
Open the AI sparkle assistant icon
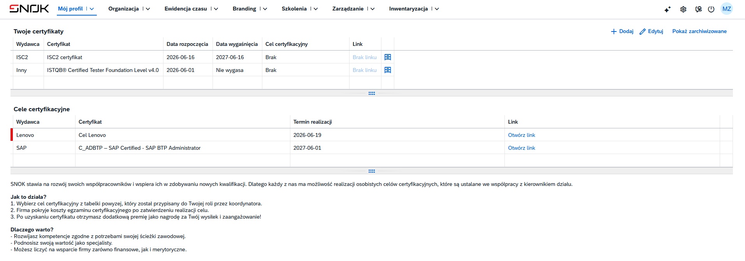tap(668, 9)
